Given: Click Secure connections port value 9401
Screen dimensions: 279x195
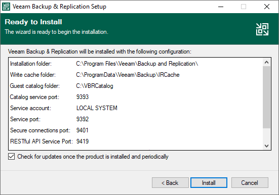Looking at the screenshot, I should [x=82, y=130].
